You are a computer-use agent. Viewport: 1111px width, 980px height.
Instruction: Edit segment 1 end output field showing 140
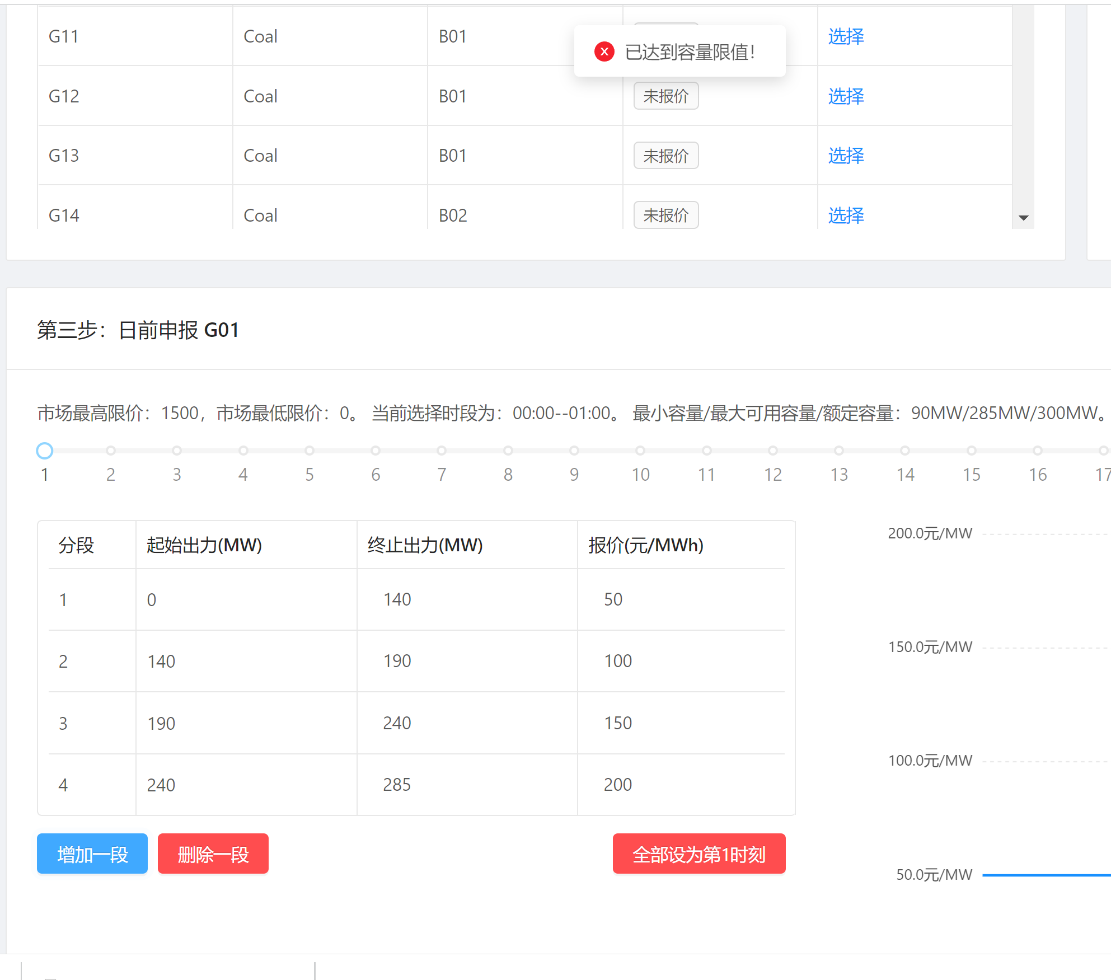[x=467, y=599]
